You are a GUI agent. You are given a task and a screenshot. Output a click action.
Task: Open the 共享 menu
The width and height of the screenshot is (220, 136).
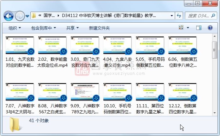click(x=72, y=28)
